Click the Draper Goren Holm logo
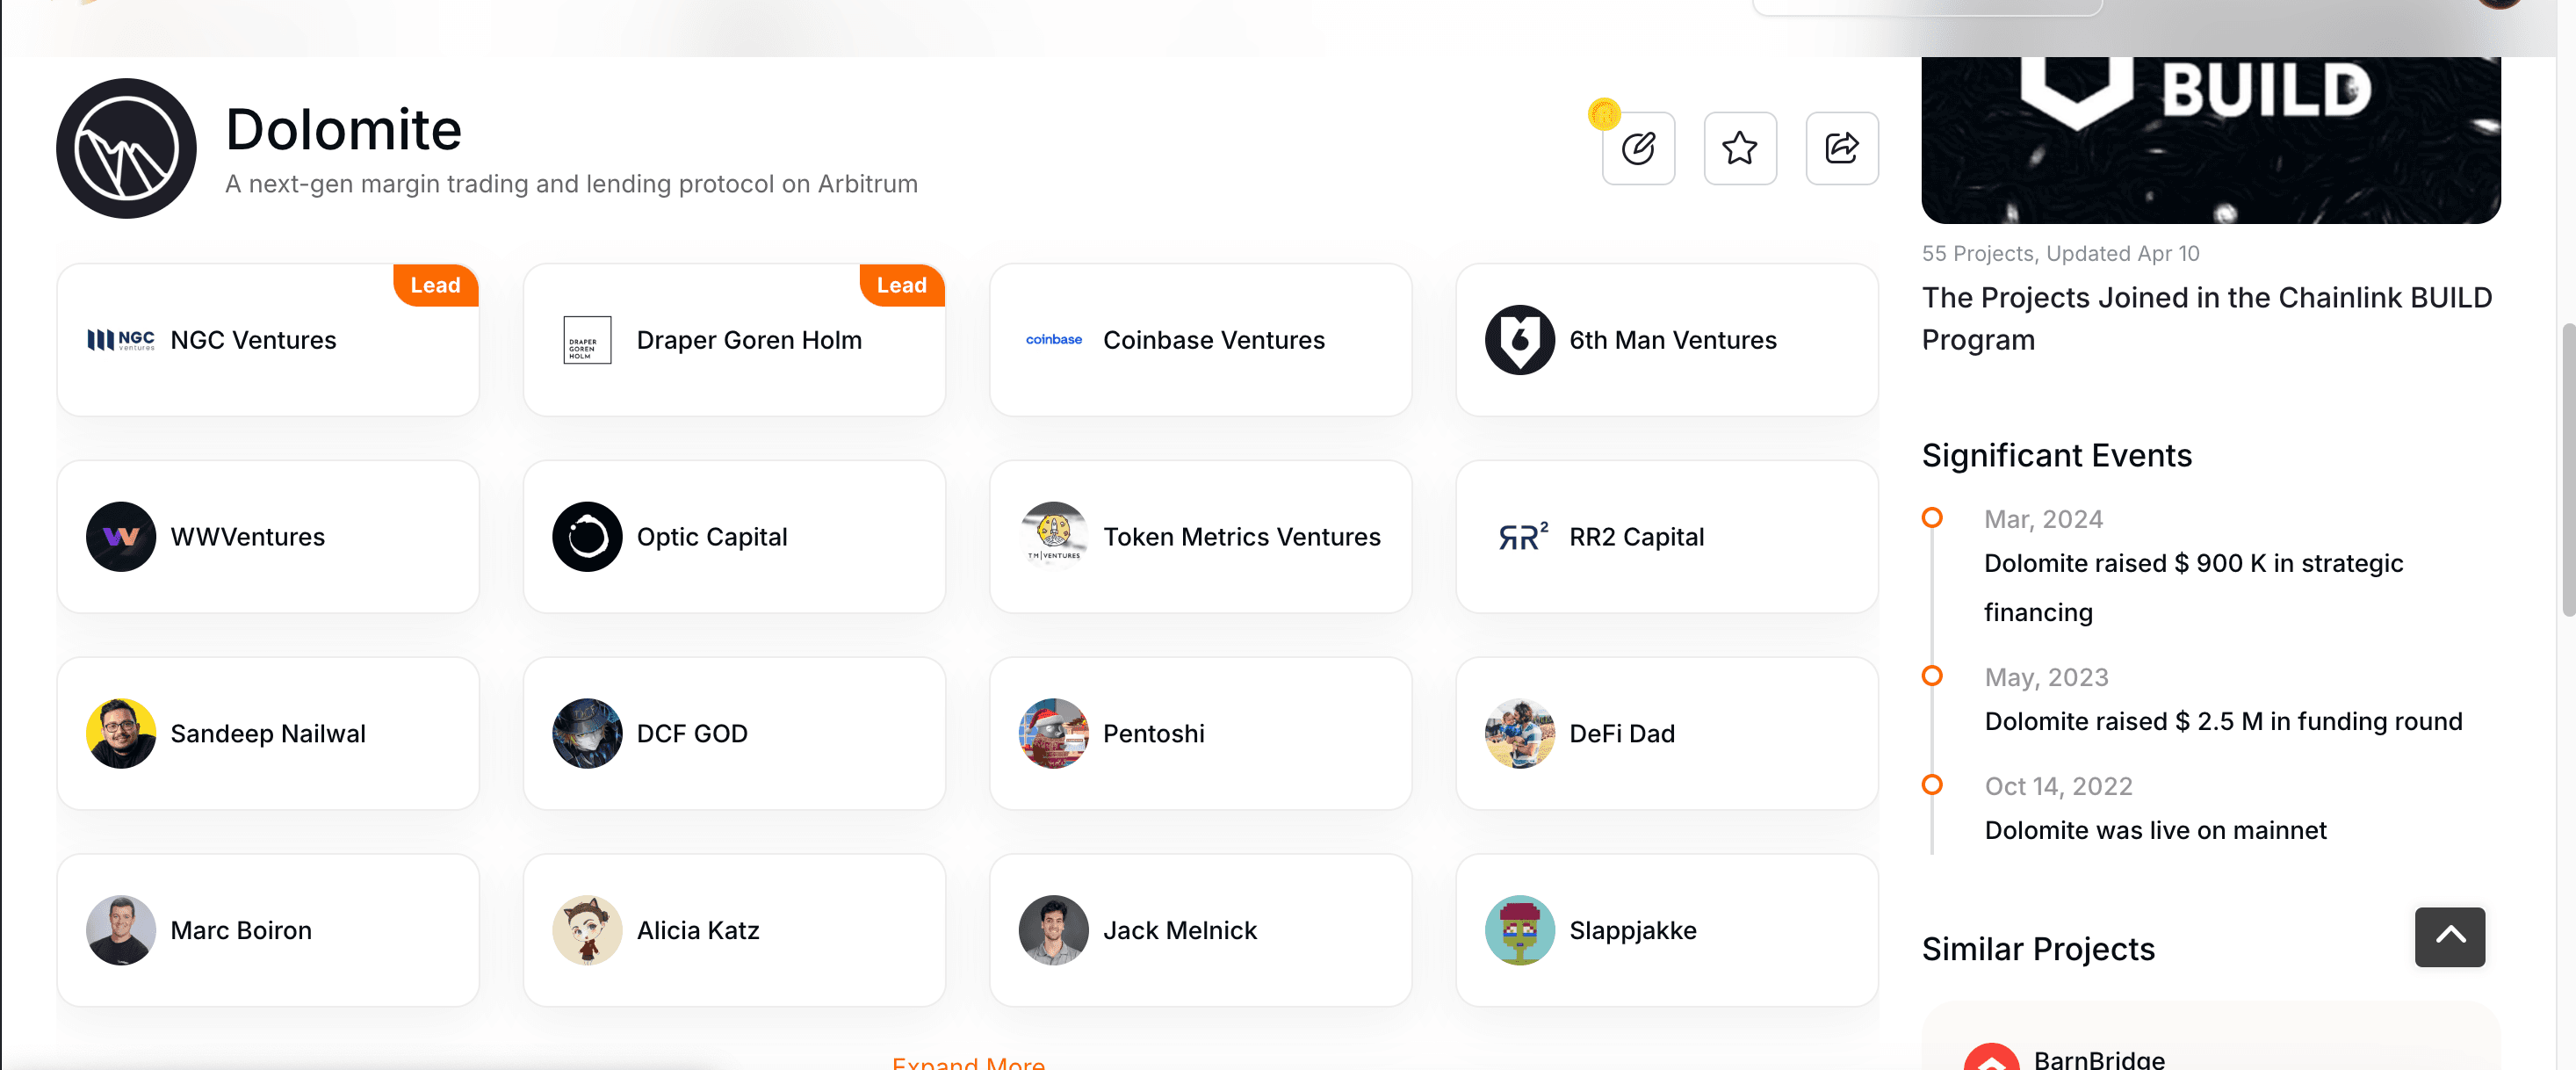Screen dimensions: 2576x1070 [587, 340]
